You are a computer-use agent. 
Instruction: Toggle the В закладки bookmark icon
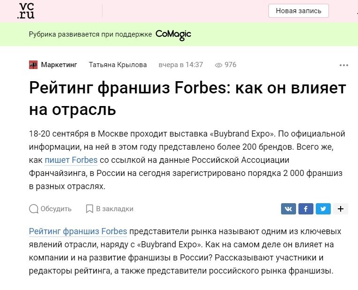tap(90, 209)
